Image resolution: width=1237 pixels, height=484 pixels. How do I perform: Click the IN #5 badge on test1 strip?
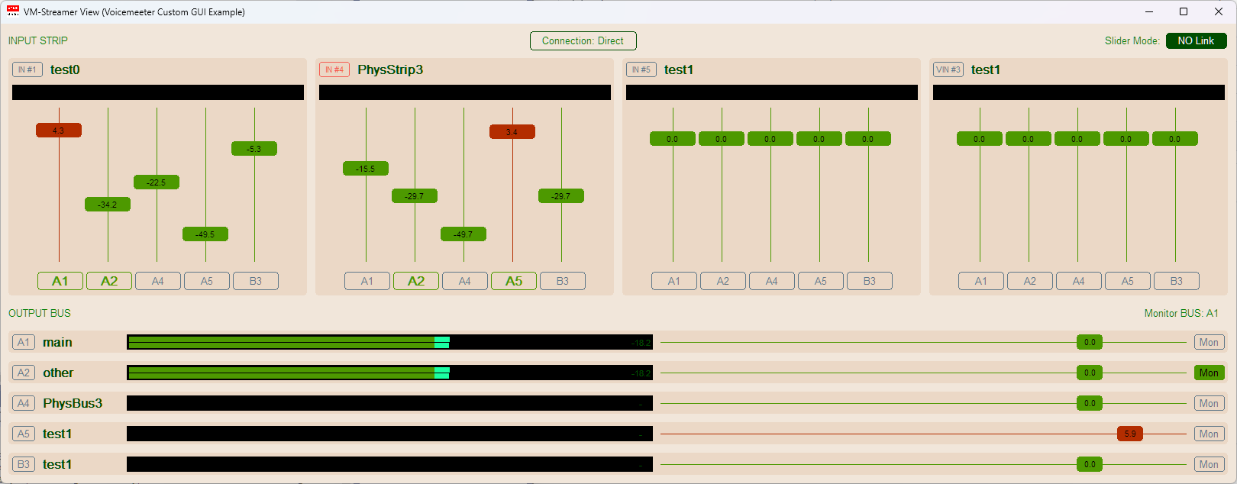[641, 69]
